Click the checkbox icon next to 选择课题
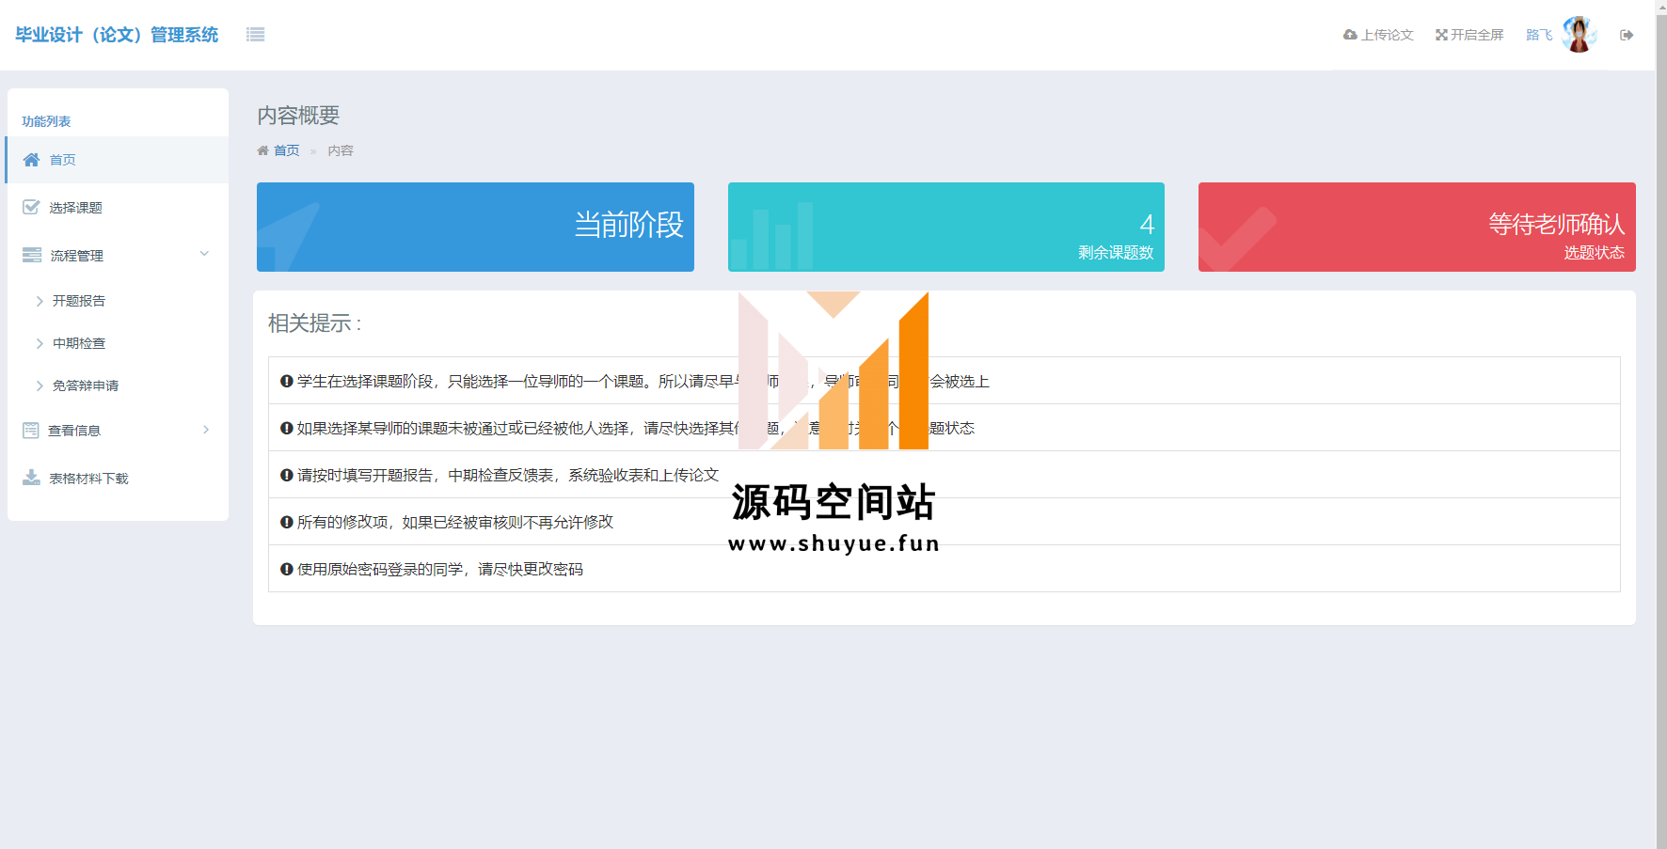The image size is (1667, 849). 31,208
